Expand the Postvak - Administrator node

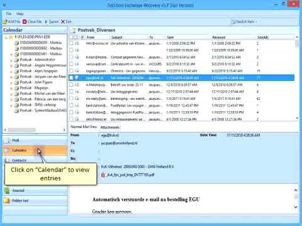[x=11, y=60]
